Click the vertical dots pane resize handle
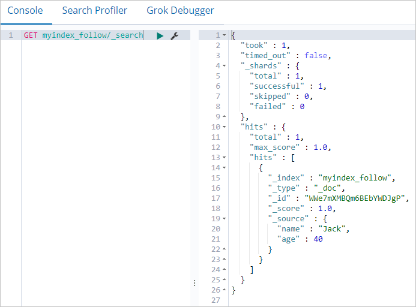 (x=194, y=283)
